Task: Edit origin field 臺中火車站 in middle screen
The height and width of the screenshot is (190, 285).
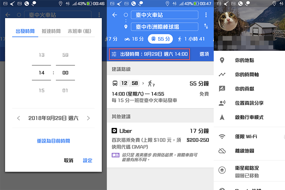Action: (x=165, y=15)
